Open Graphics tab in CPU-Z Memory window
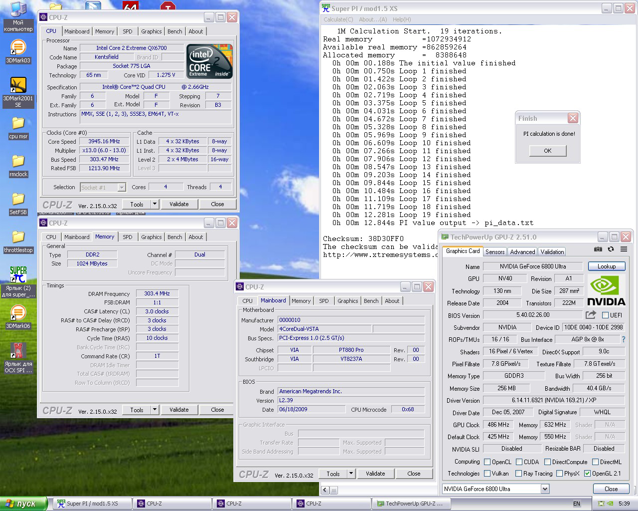Screen dimensions: 638x511 151,237
